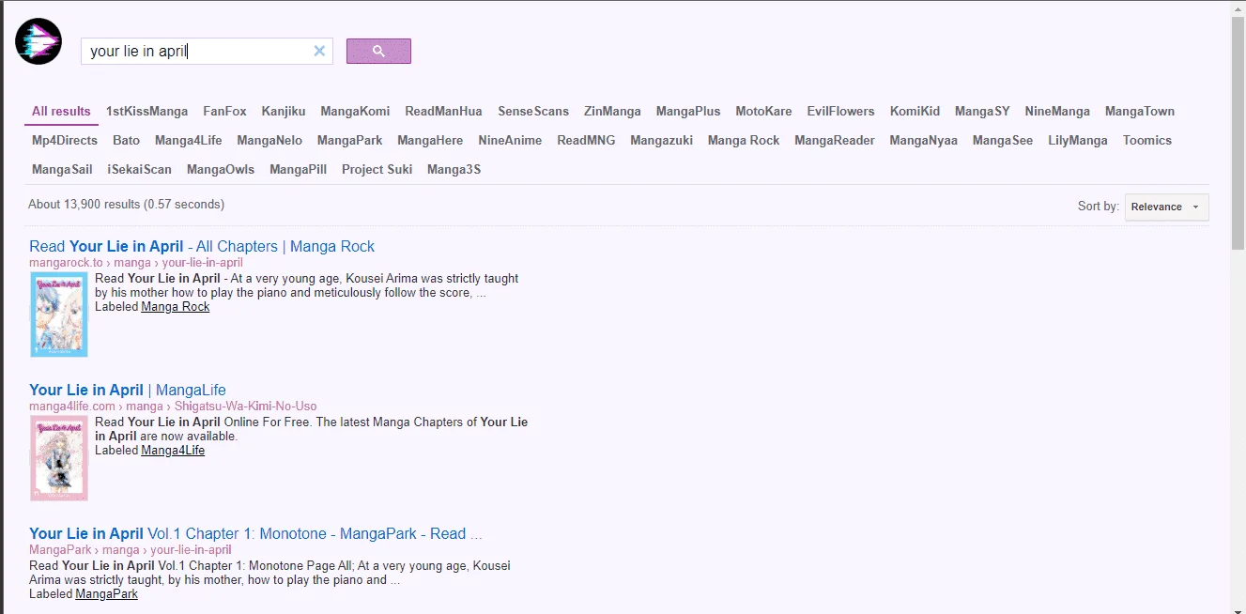This screenshot has width=1246, height=614.
Task: Switch to the 1stKissManga tab
Action: tap(146, 111)
